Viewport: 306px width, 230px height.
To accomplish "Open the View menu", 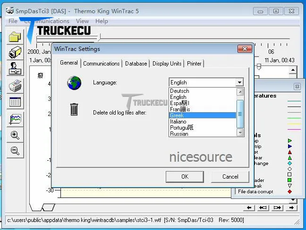I will 82,21.
